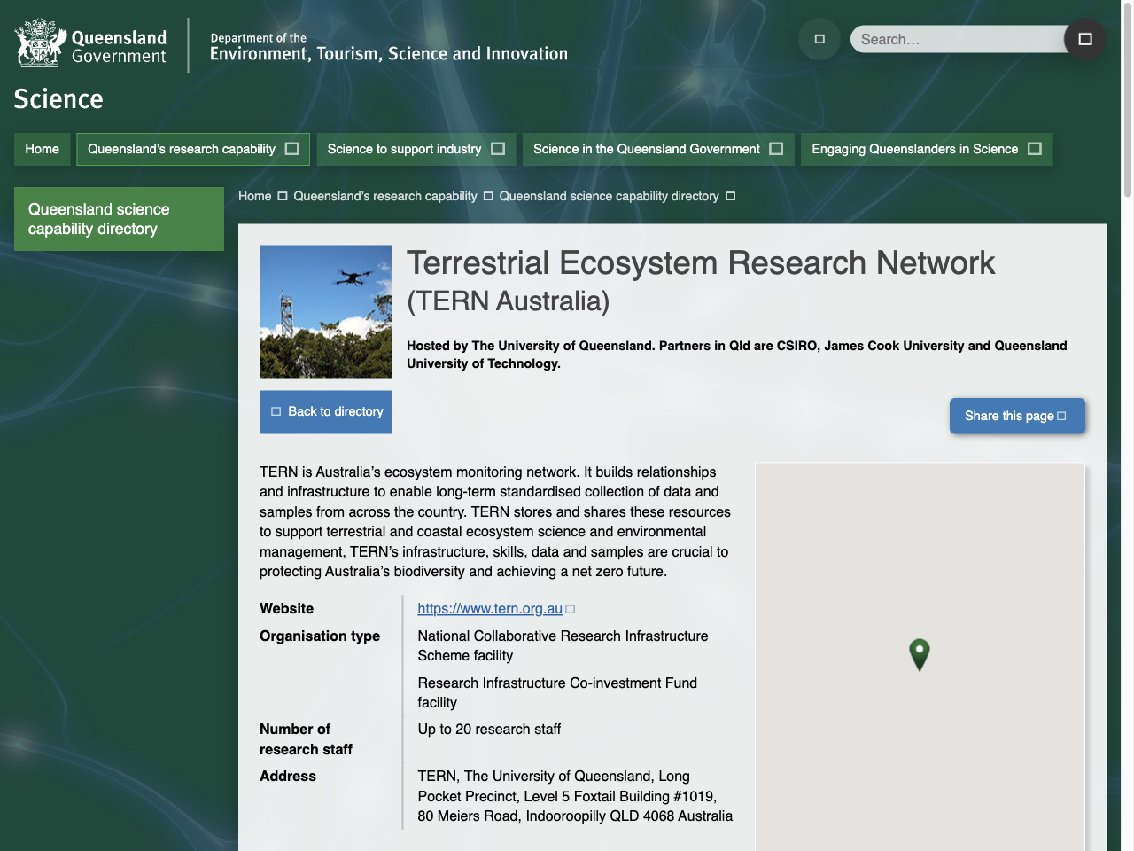Image resolution: width=1134 pixels, height=851 pixels.
Task: Click the Home breadcrumb link
Action: tap(254, 196)
